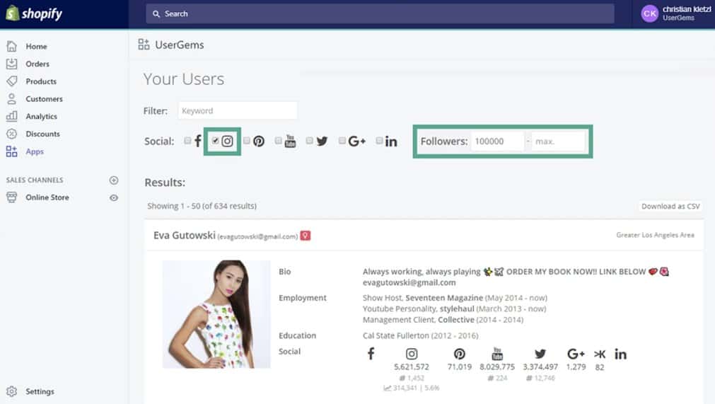Click the Pinterest filter icon

coord(259,142)
